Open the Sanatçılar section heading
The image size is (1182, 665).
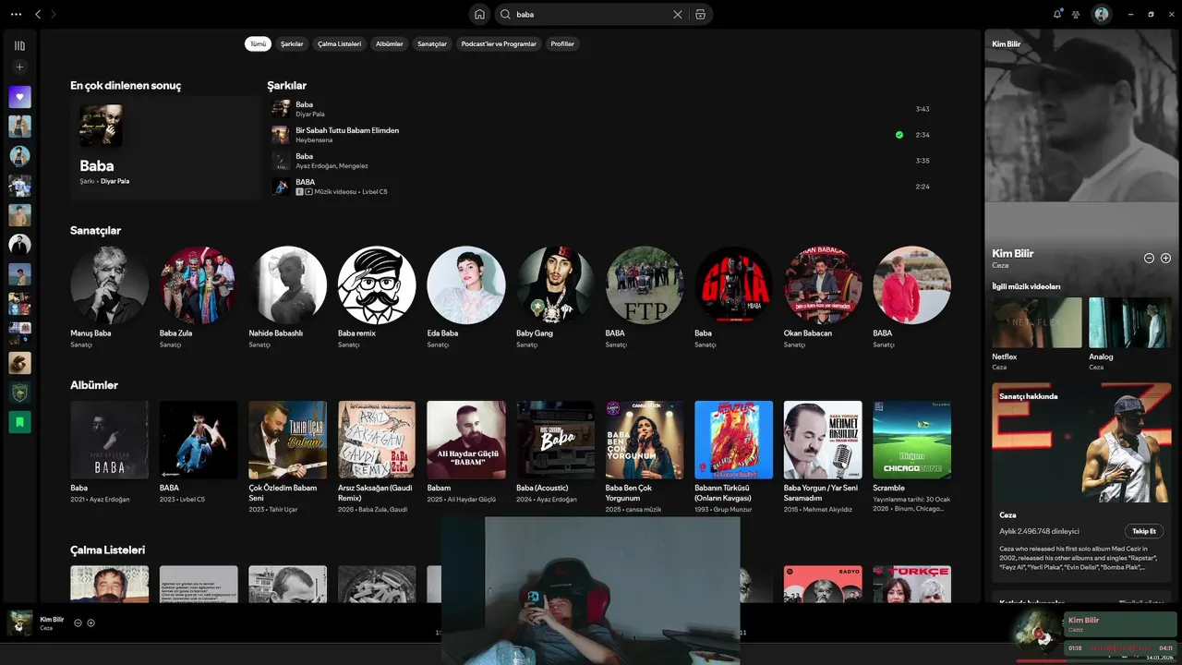click(x=96, y=231)
